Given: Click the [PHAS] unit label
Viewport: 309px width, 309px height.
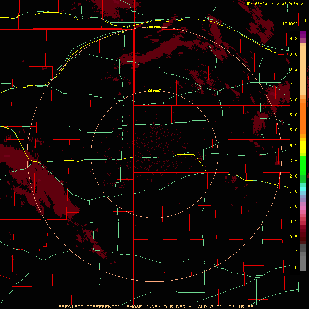Looking at the screenshot, I should click(290, 24).
